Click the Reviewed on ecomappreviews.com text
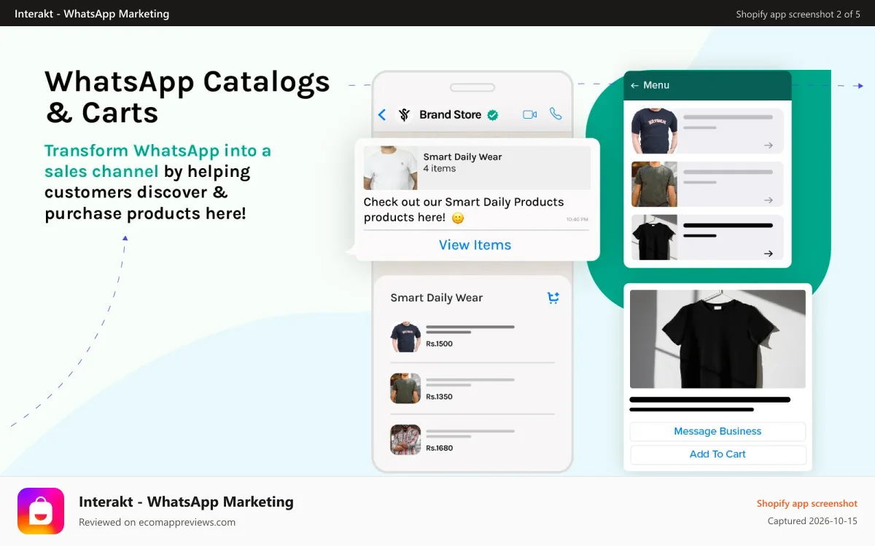 coord(157,522)
